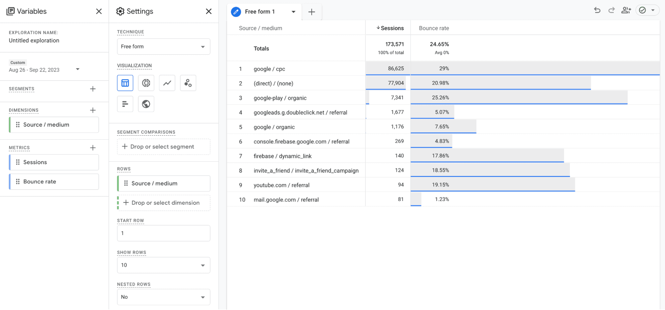665x310 pixels.
Task: Sort by the Sessions column header
Action: click(x=392, y=28)
